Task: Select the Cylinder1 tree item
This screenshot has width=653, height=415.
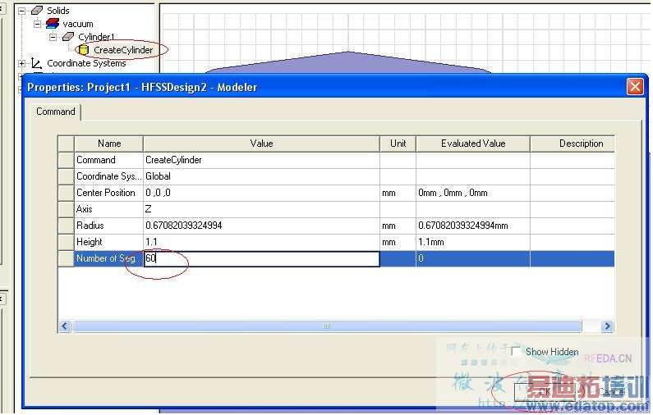Action: tap(96, 37)
